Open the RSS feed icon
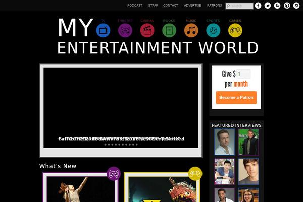 (277, 6)
